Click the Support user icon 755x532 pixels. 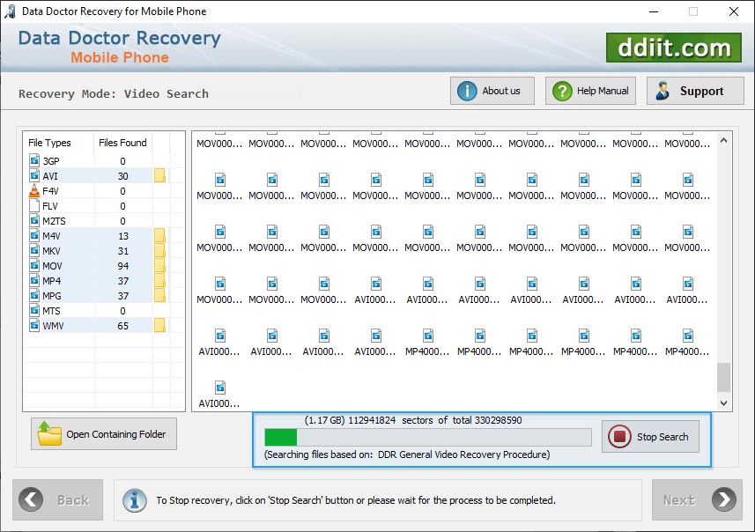click(x=664, y=90)
